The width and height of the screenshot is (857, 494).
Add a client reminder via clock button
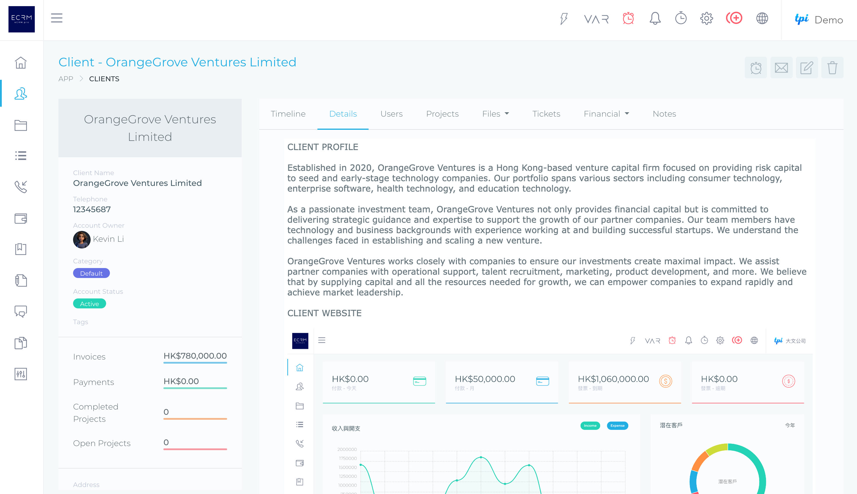click(x=756, y=68)
